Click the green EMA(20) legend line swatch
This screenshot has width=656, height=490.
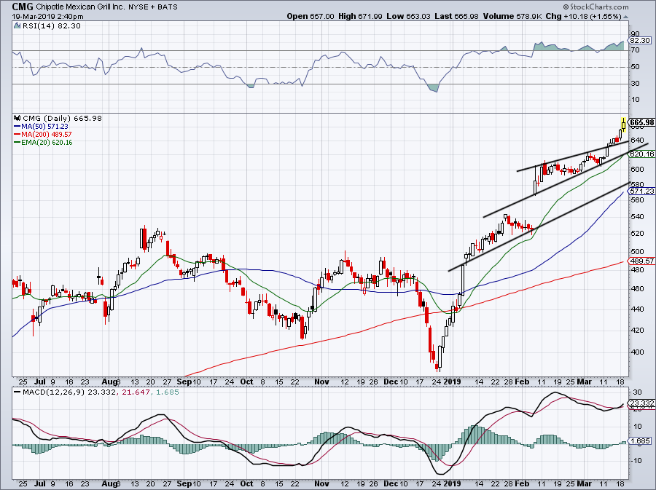(x=17, y=143)
